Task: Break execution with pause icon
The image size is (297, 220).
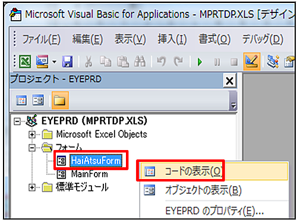Action: (x=217, y=62)
